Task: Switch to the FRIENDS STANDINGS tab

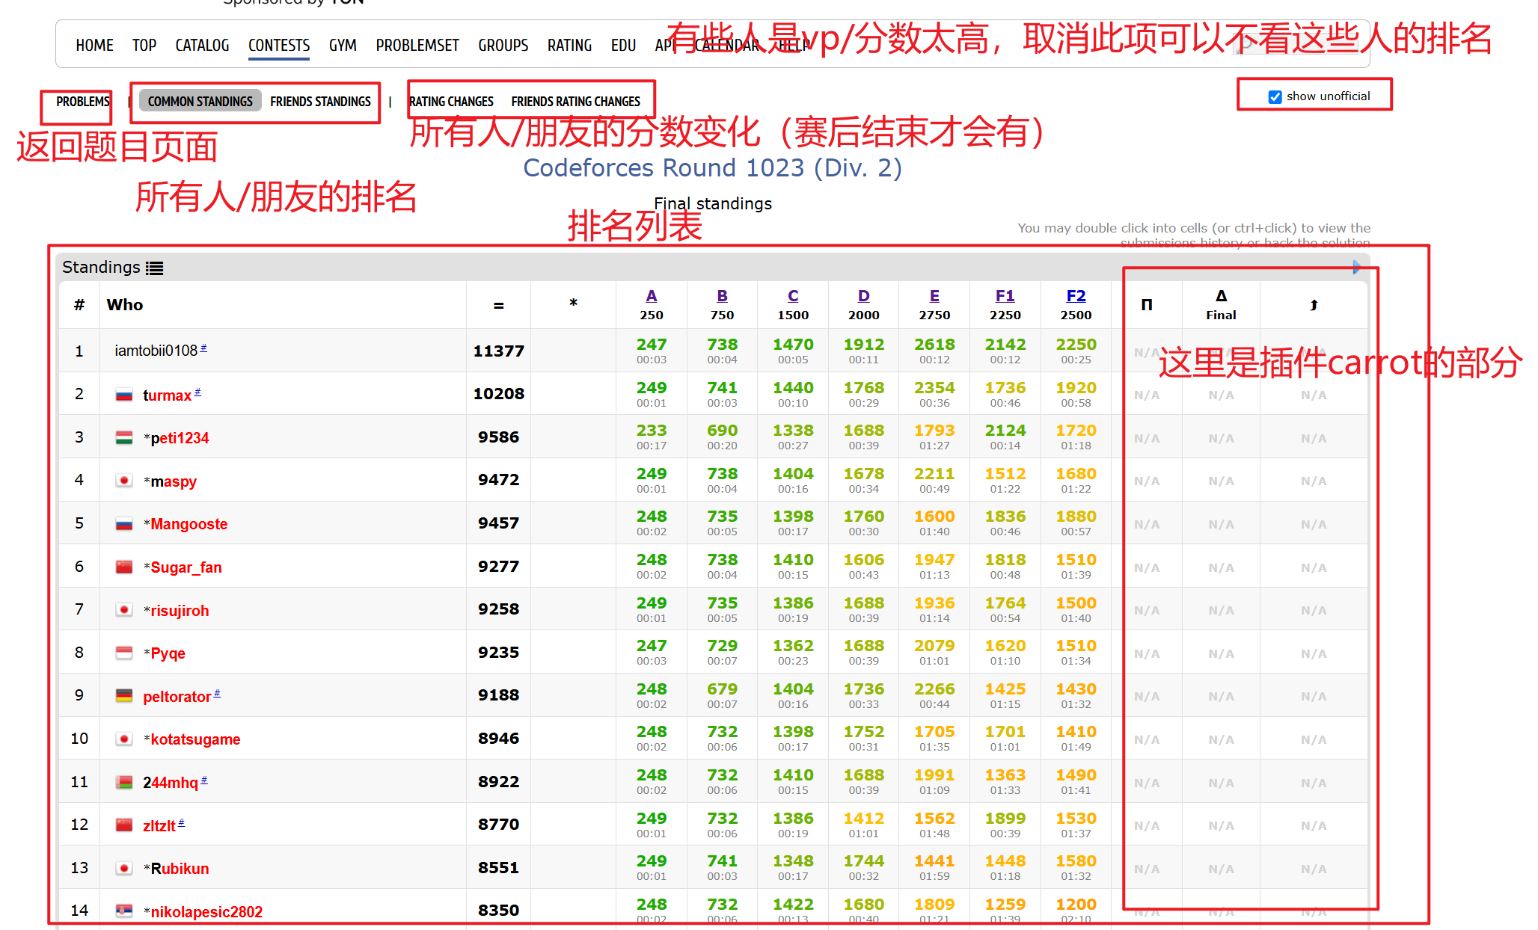Action: click(320, 101)
